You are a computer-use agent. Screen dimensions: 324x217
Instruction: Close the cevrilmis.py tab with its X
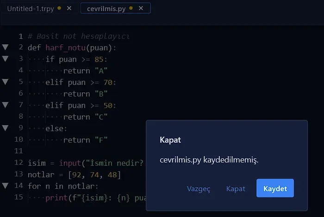[x=141, y=8]
